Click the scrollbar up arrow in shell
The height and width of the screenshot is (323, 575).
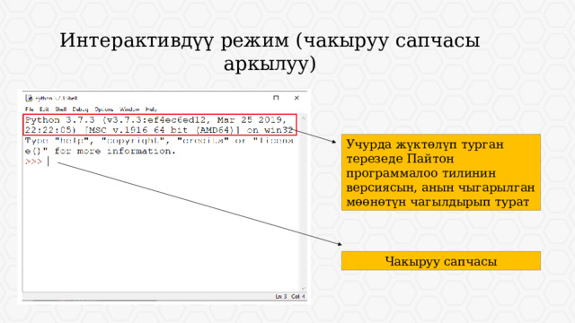point(303,118)
